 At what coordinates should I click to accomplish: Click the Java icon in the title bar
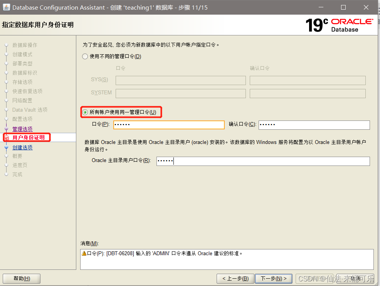coord(6,7)
